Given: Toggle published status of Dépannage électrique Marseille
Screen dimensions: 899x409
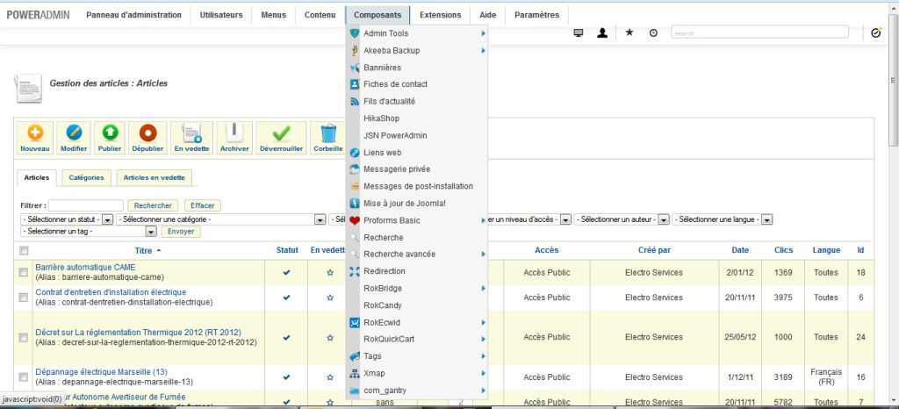Looking at the screenshot, I should (287, 377).
